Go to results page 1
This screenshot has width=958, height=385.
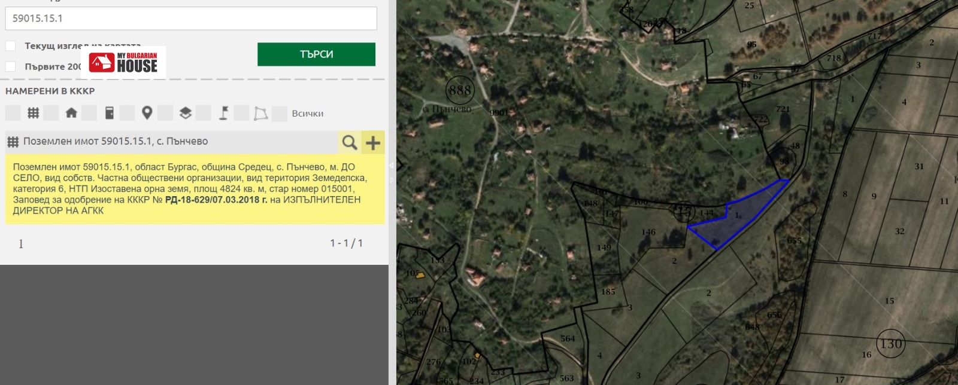[21, 244]
